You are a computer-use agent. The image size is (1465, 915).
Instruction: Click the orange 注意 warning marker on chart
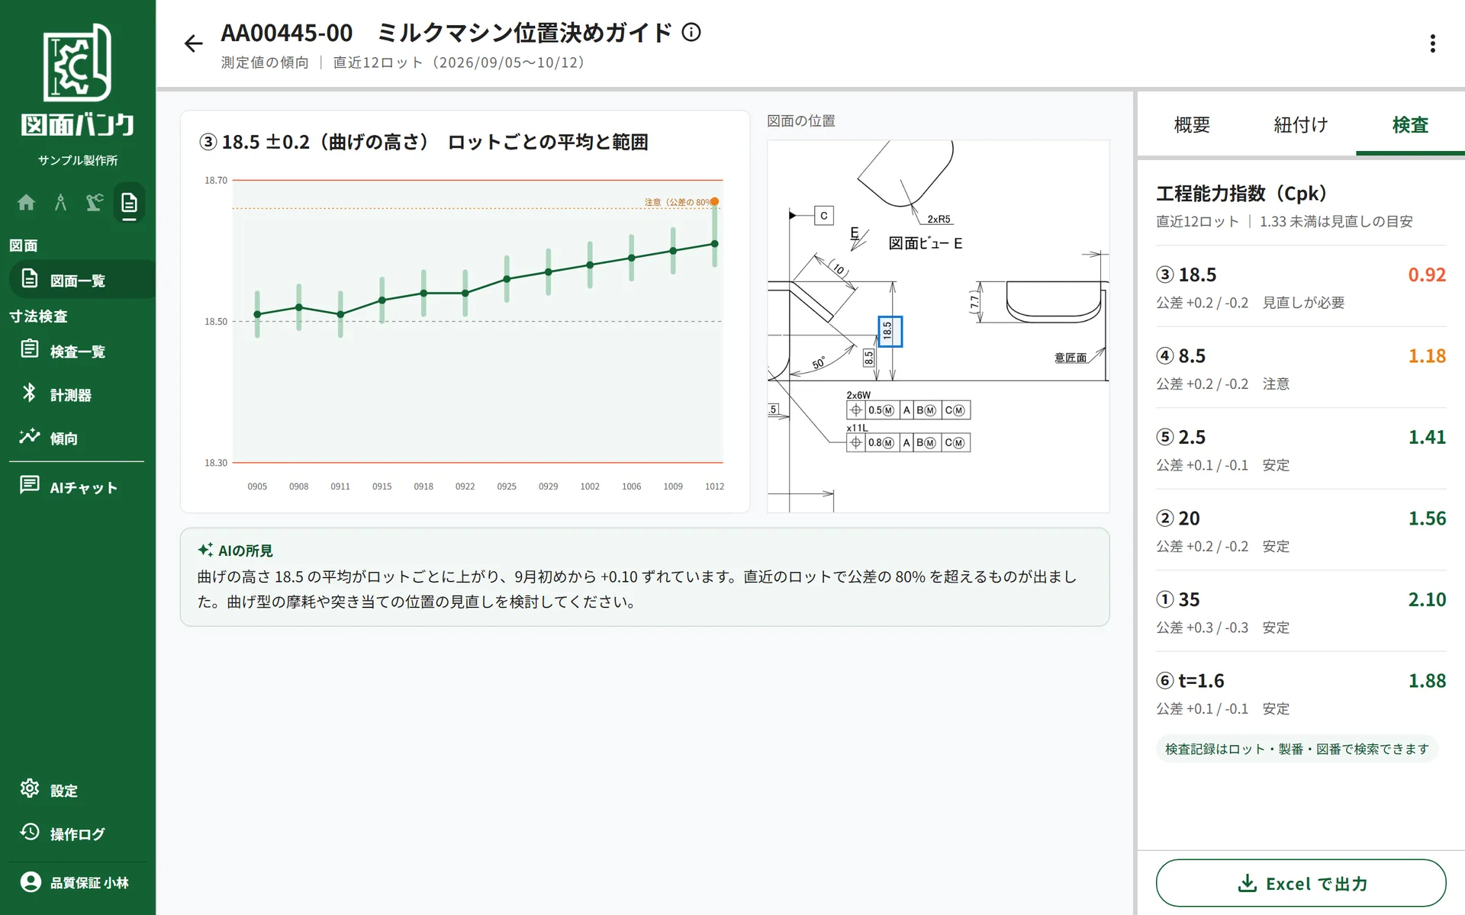click(x=715, y=201)
